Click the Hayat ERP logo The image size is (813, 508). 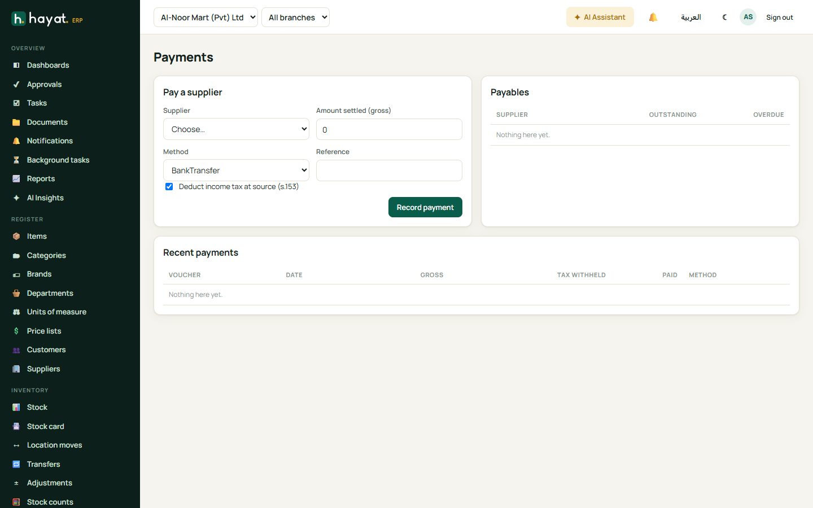[x=47, y=19]
